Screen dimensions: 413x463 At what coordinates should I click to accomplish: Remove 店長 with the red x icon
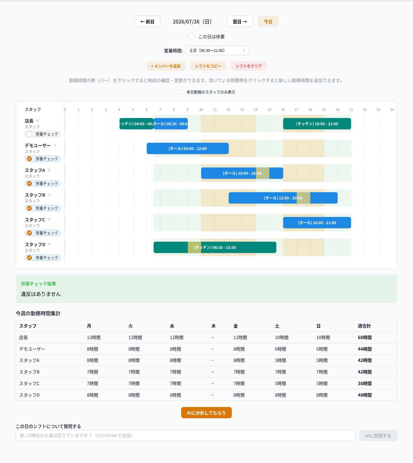click(x=38, y=121)
